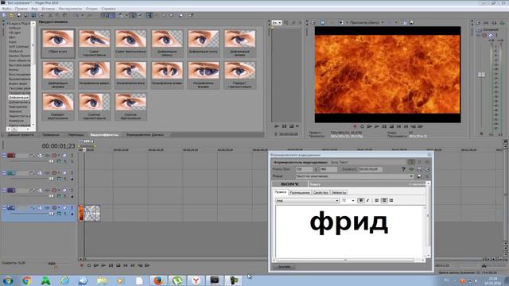Go to end using timeline transport

tap(133, 265)
